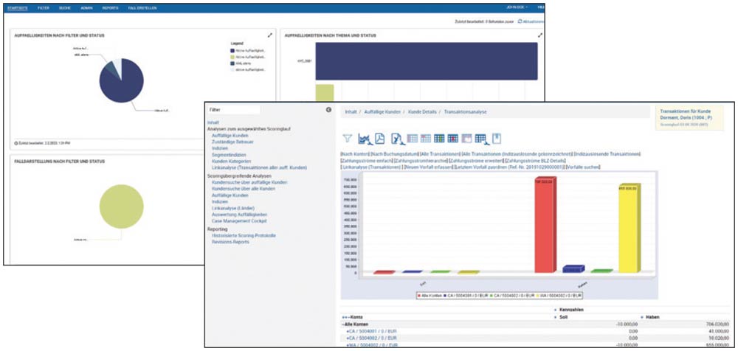Click the line chart export icon
The height and width of the screenshot is (351, 738).
pyautogui.click(x=363, y=139)
